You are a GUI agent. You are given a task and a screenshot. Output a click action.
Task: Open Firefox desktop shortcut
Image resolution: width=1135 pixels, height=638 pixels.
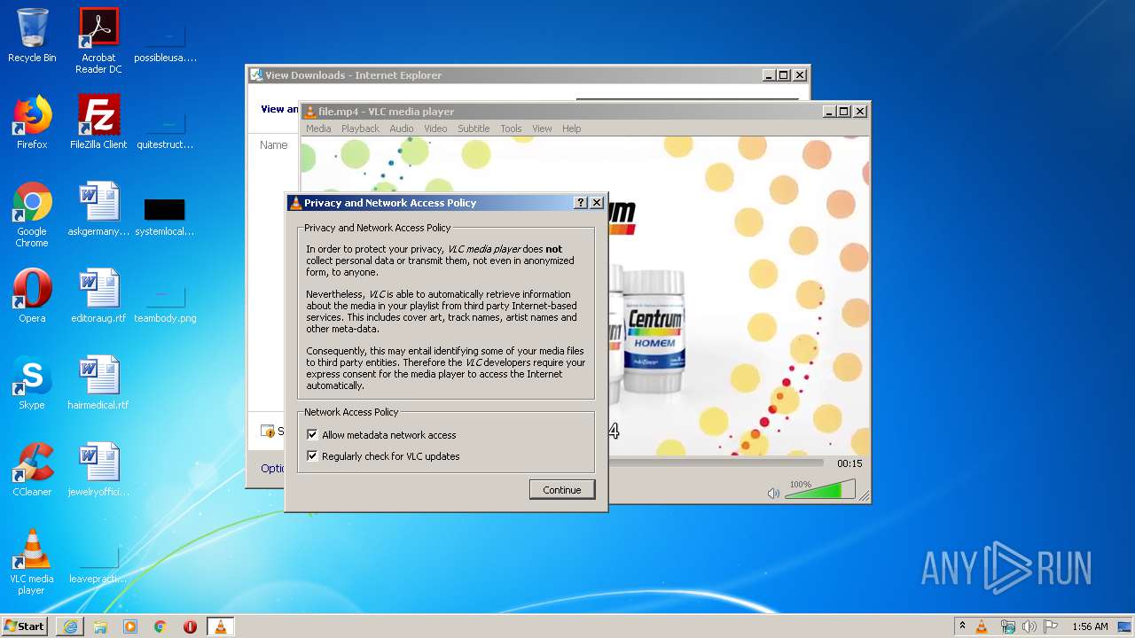click(32, 122)
